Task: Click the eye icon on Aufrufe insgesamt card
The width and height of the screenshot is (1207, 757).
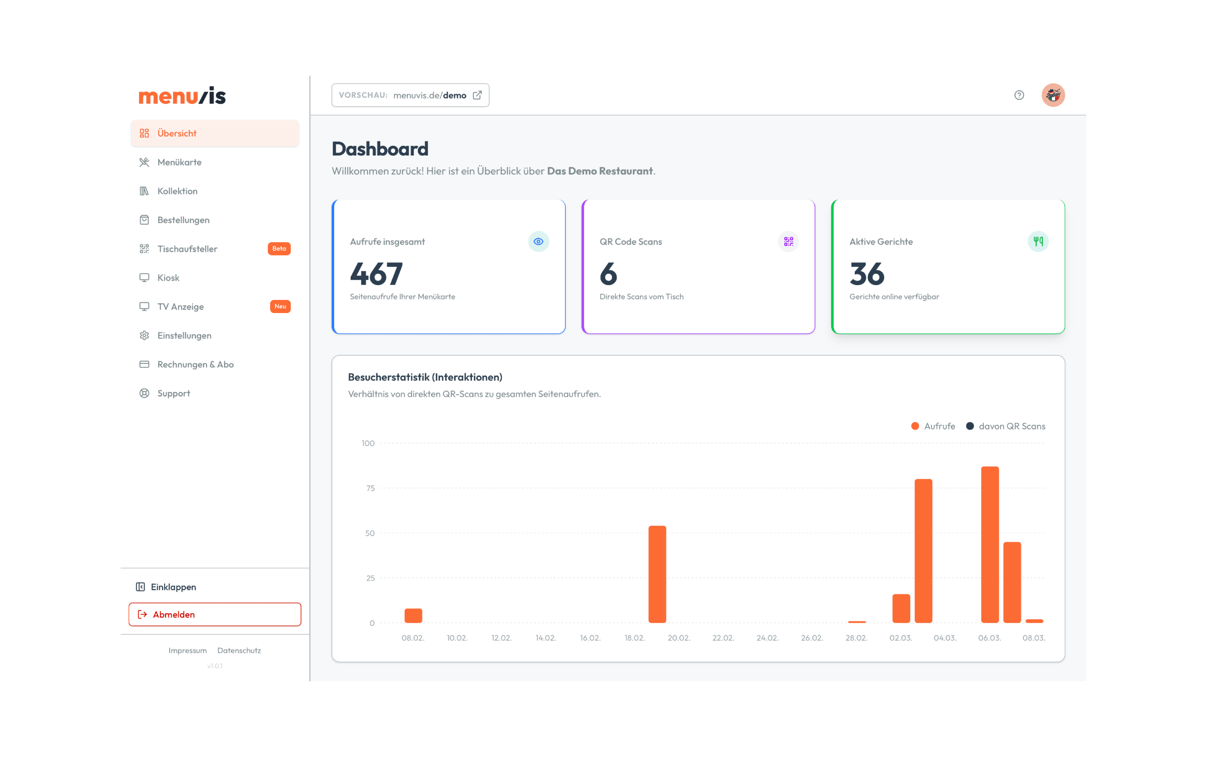Action: point(538,241)
